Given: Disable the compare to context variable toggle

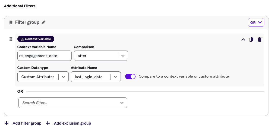Looking at the screenshot, I should point(130,76).
